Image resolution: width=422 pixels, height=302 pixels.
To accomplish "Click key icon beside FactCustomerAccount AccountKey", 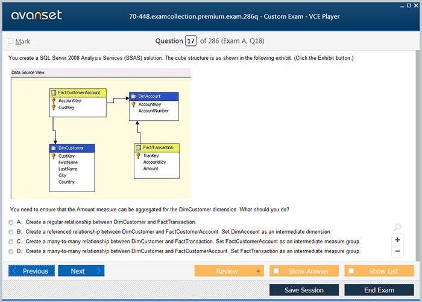I will point(54,101).
